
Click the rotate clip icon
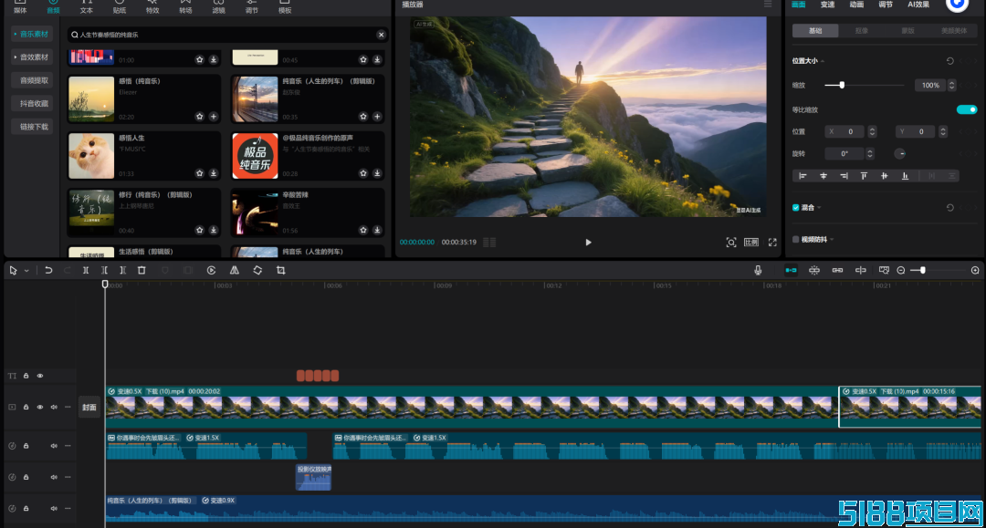(257, 270)
